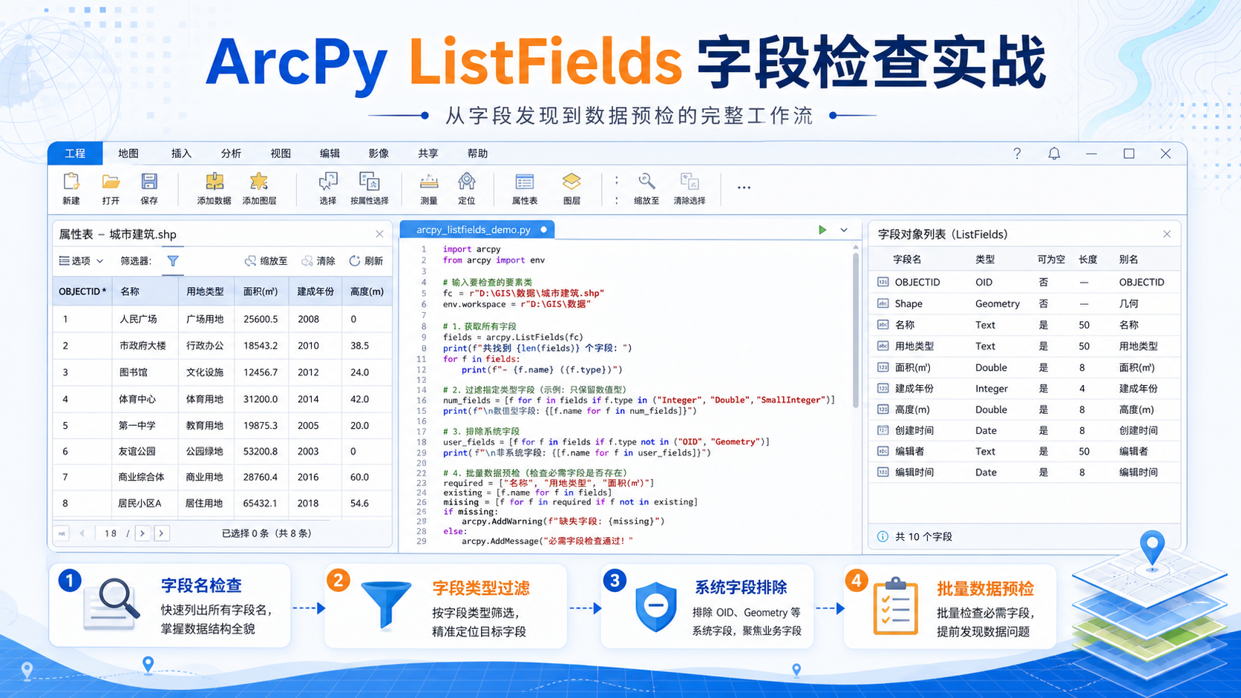Click the 添加图层 (Add Layer) star icon
The image size is (1241, 698).
click(259, 182)
